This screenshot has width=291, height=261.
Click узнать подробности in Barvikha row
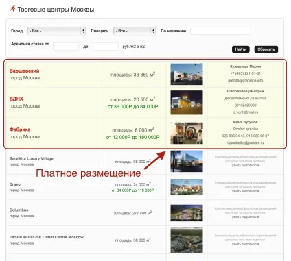pos(245,165)
